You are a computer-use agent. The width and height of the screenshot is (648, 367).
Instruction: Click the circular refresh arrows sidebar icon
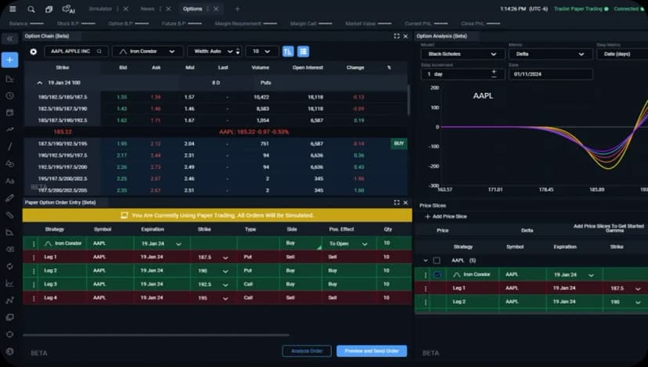pyautogui.click(x=10, y=266)
